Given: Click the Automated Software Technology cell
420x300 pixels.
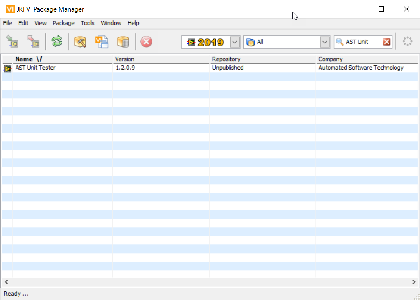Looking at the screenshot, I should (361, 68).
